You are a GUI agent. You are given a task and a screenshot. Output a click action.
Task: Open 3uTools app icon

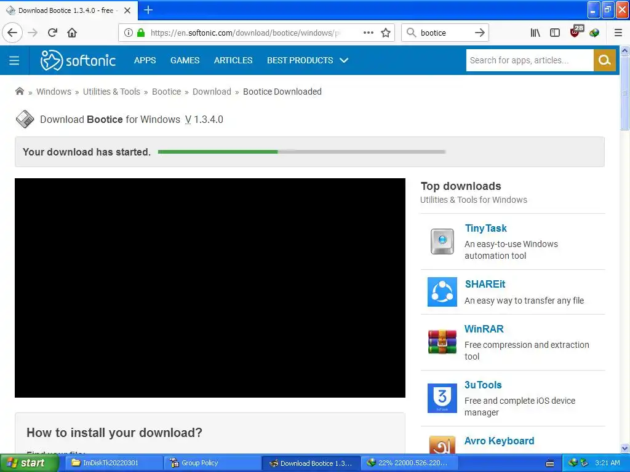(442, 398)
